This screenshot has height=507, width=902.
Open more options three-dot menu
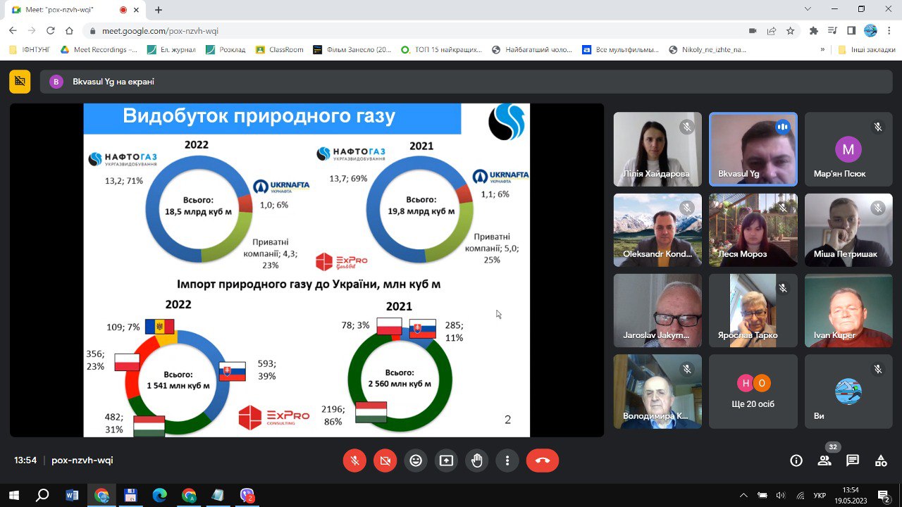point(507,461)
